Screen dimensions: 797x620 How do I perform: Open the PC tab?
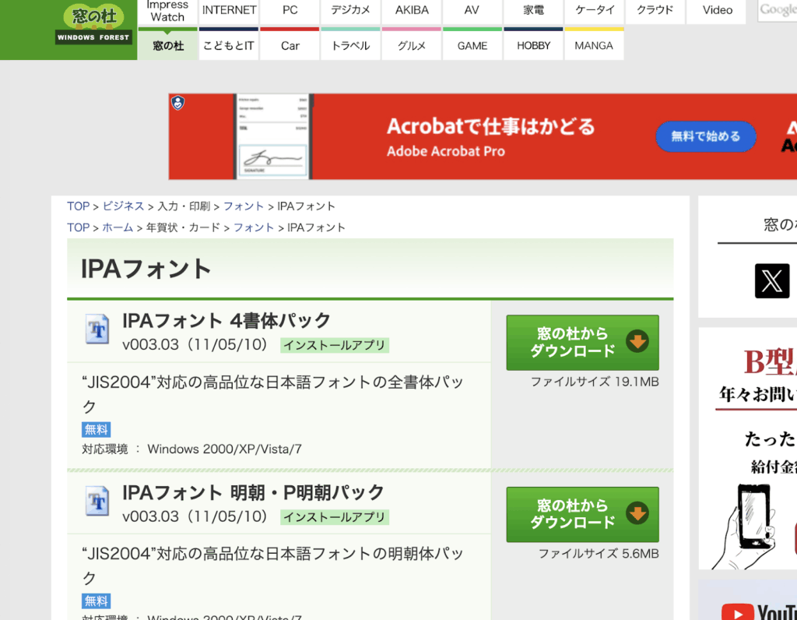[x=290, y=10]
